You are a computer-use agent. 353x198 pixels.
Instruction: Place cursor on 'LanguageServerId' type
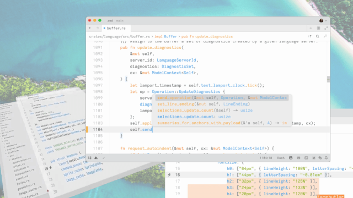click(176, 60)
